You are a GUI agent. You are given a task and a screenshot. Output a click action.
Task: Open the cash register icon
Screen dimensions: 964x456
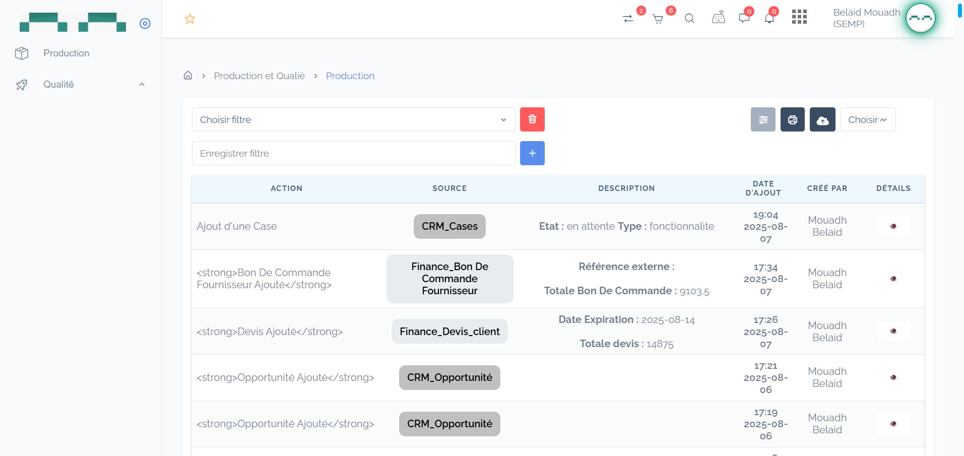point(719,18)
